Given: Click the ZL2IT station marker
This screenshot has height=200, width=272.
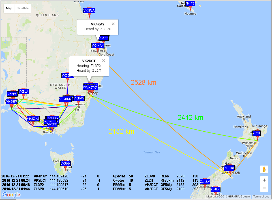Looking at the screenshot, I should coord(257,133).
